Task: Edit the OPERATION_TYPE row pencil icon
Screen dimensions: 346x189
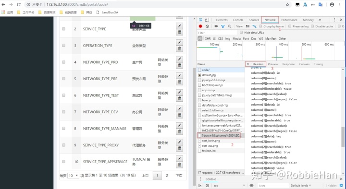Action: pos(179,42)
